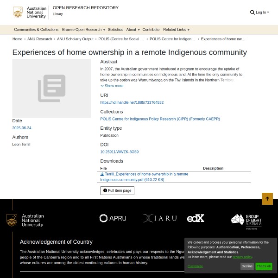The height and width of the screenshot is (278, 278).
Task: Download the Terrill_Experiences PDF file
Action: pos(145,177)
